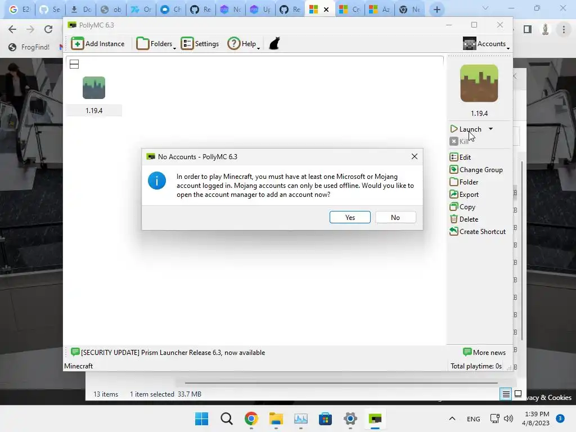Image resolution: width=576 pixels, height=432 pixels.
Task: Copy the selected instance
Action: click(462, 207)
